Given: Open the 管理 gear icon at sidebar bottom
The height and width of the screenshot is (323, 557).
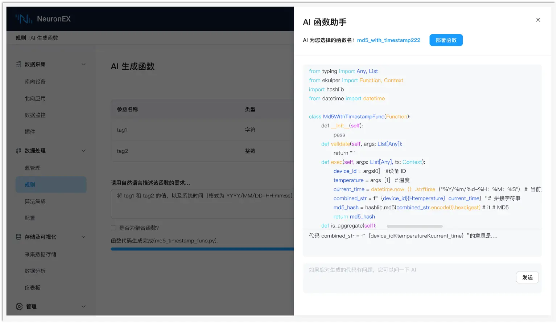Looking at the screenshot, I should [18, 306].
